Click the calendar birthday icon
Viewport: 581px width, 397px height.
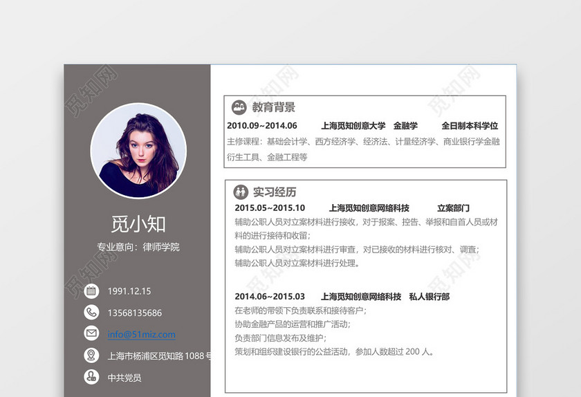pyautogui.click(x=91, y=291)
